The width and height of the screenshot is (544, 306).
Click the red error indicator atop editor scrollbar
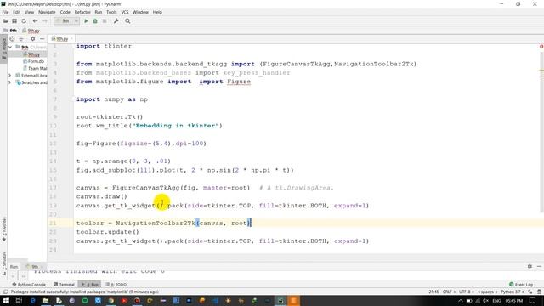click(x=541, y=46)
